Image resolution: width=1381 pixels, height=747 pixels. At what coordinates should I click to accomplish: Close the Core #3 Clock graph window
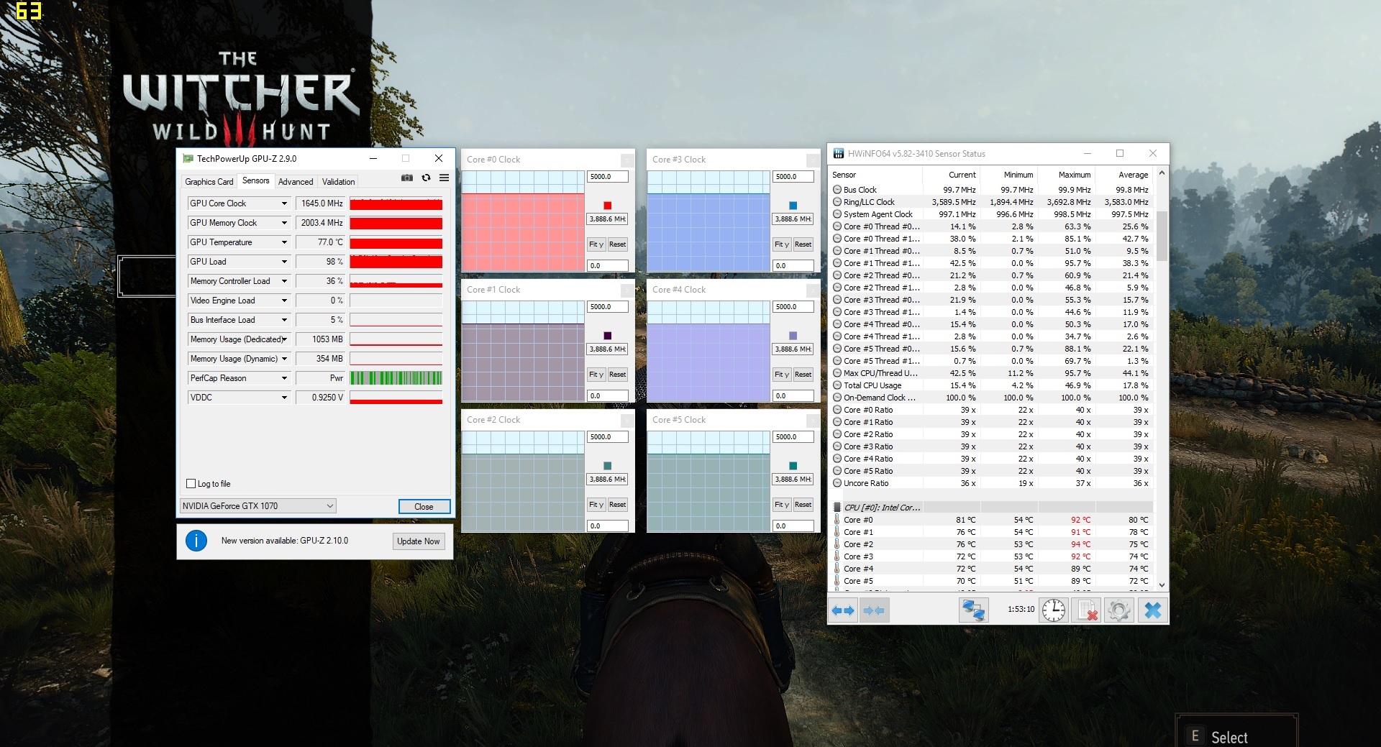813,160
